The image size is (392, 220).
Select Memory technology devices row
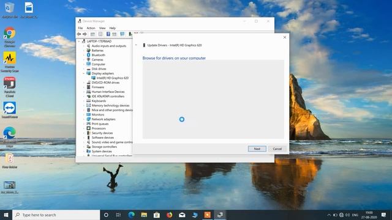[x=108, y=106]
